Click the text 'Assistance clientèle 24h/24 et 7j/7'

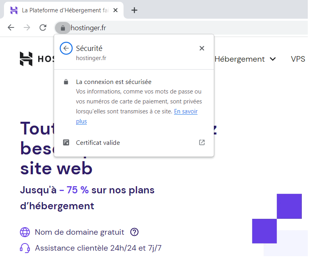pyautogui.click(x=98, y=248)
